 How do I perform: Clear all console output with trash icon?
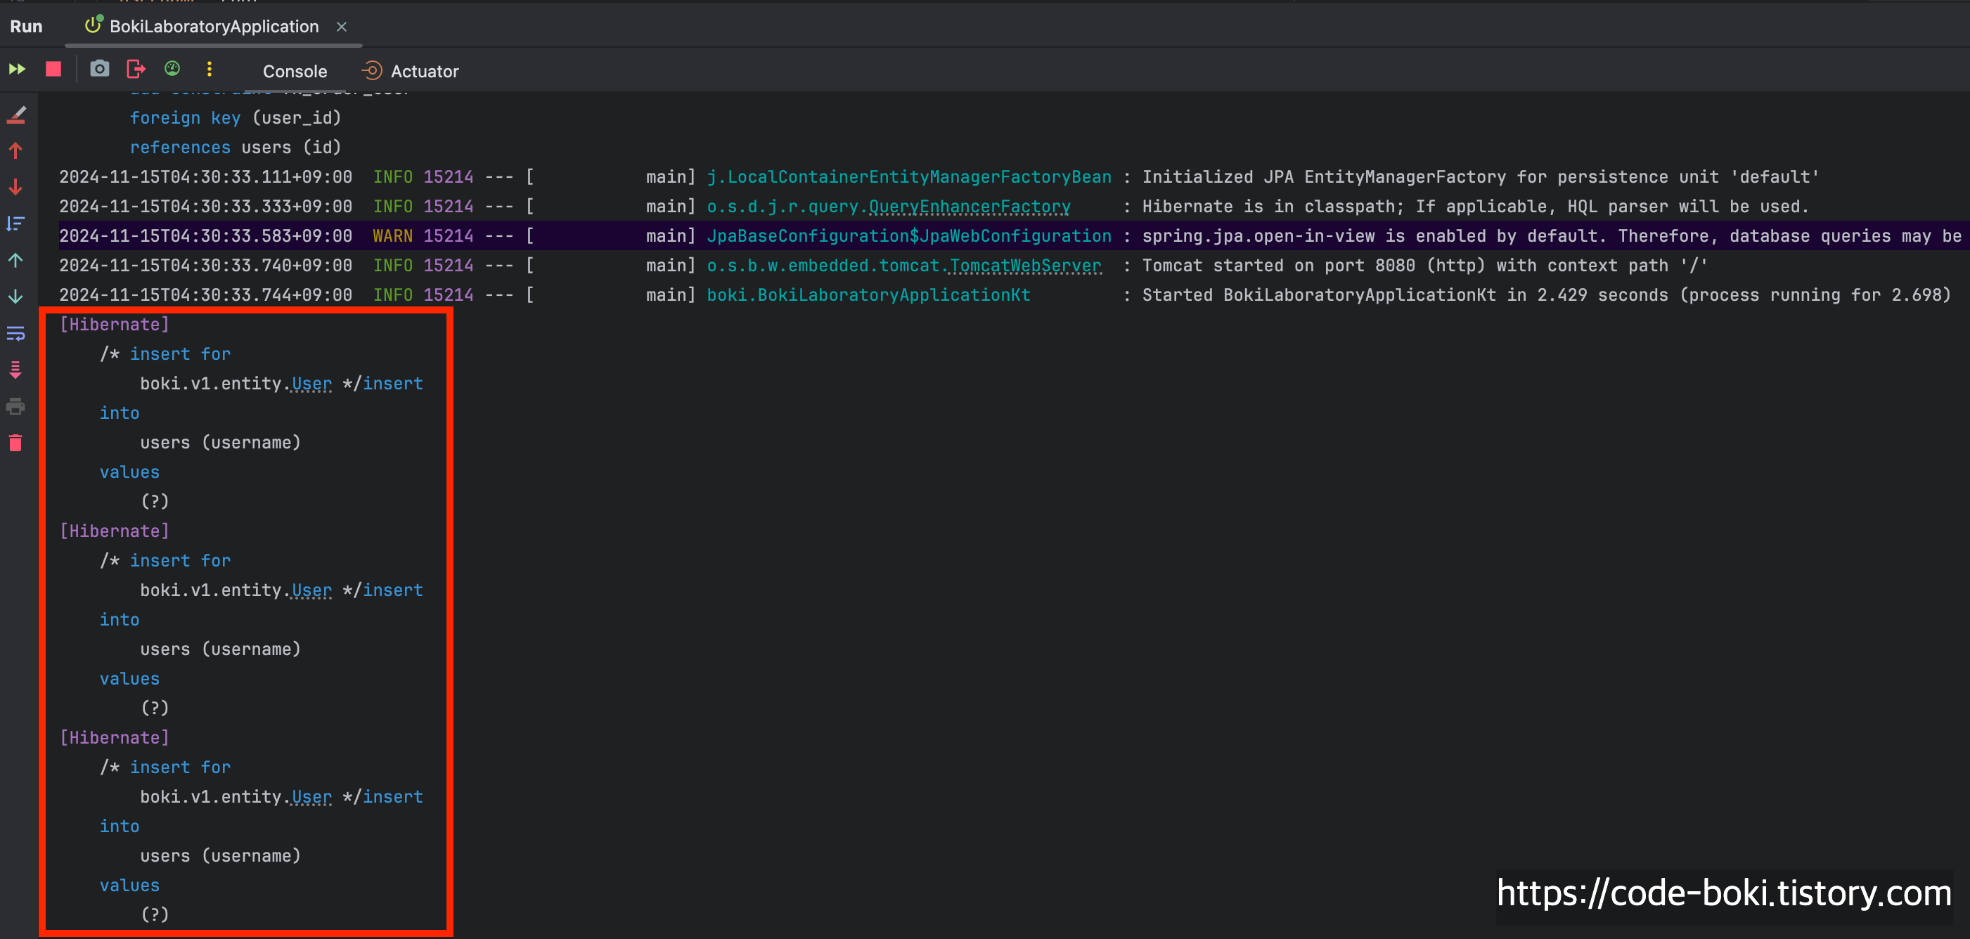[16, 443]
